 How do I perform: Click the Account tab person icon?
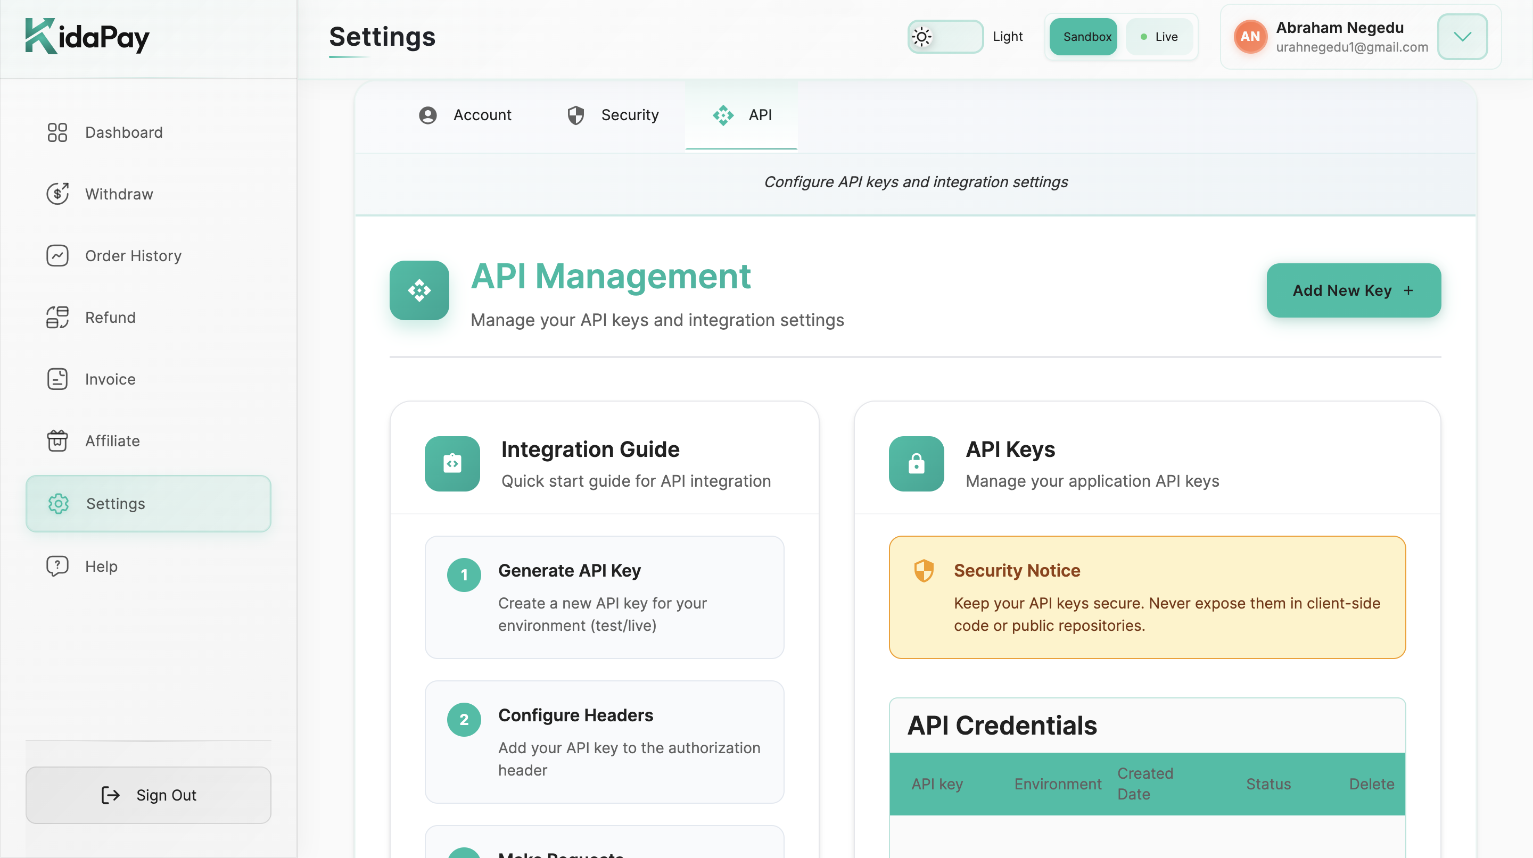point(428,115)
